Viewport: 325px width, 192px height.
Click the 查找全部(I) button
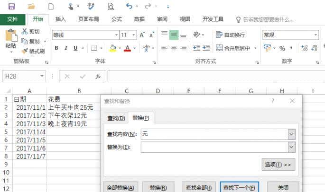pos(199,188)
